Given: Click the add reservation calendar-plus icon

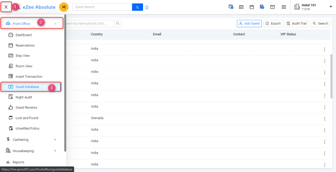Looking at the screenshot, I should click(x=231, y=7).
